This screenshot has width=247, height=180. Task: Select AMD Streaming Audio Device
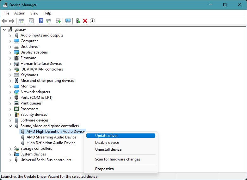(51, 137)
